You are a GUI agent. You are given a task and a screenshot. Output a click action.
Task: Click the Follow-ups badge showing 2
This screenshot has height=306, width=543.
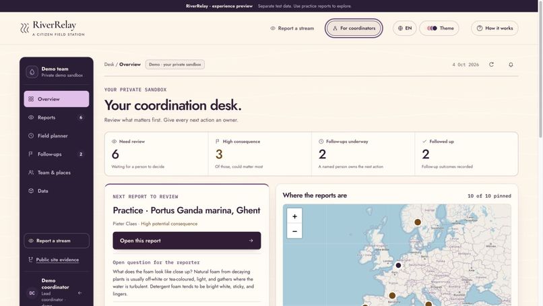click(x=81, y=154)
